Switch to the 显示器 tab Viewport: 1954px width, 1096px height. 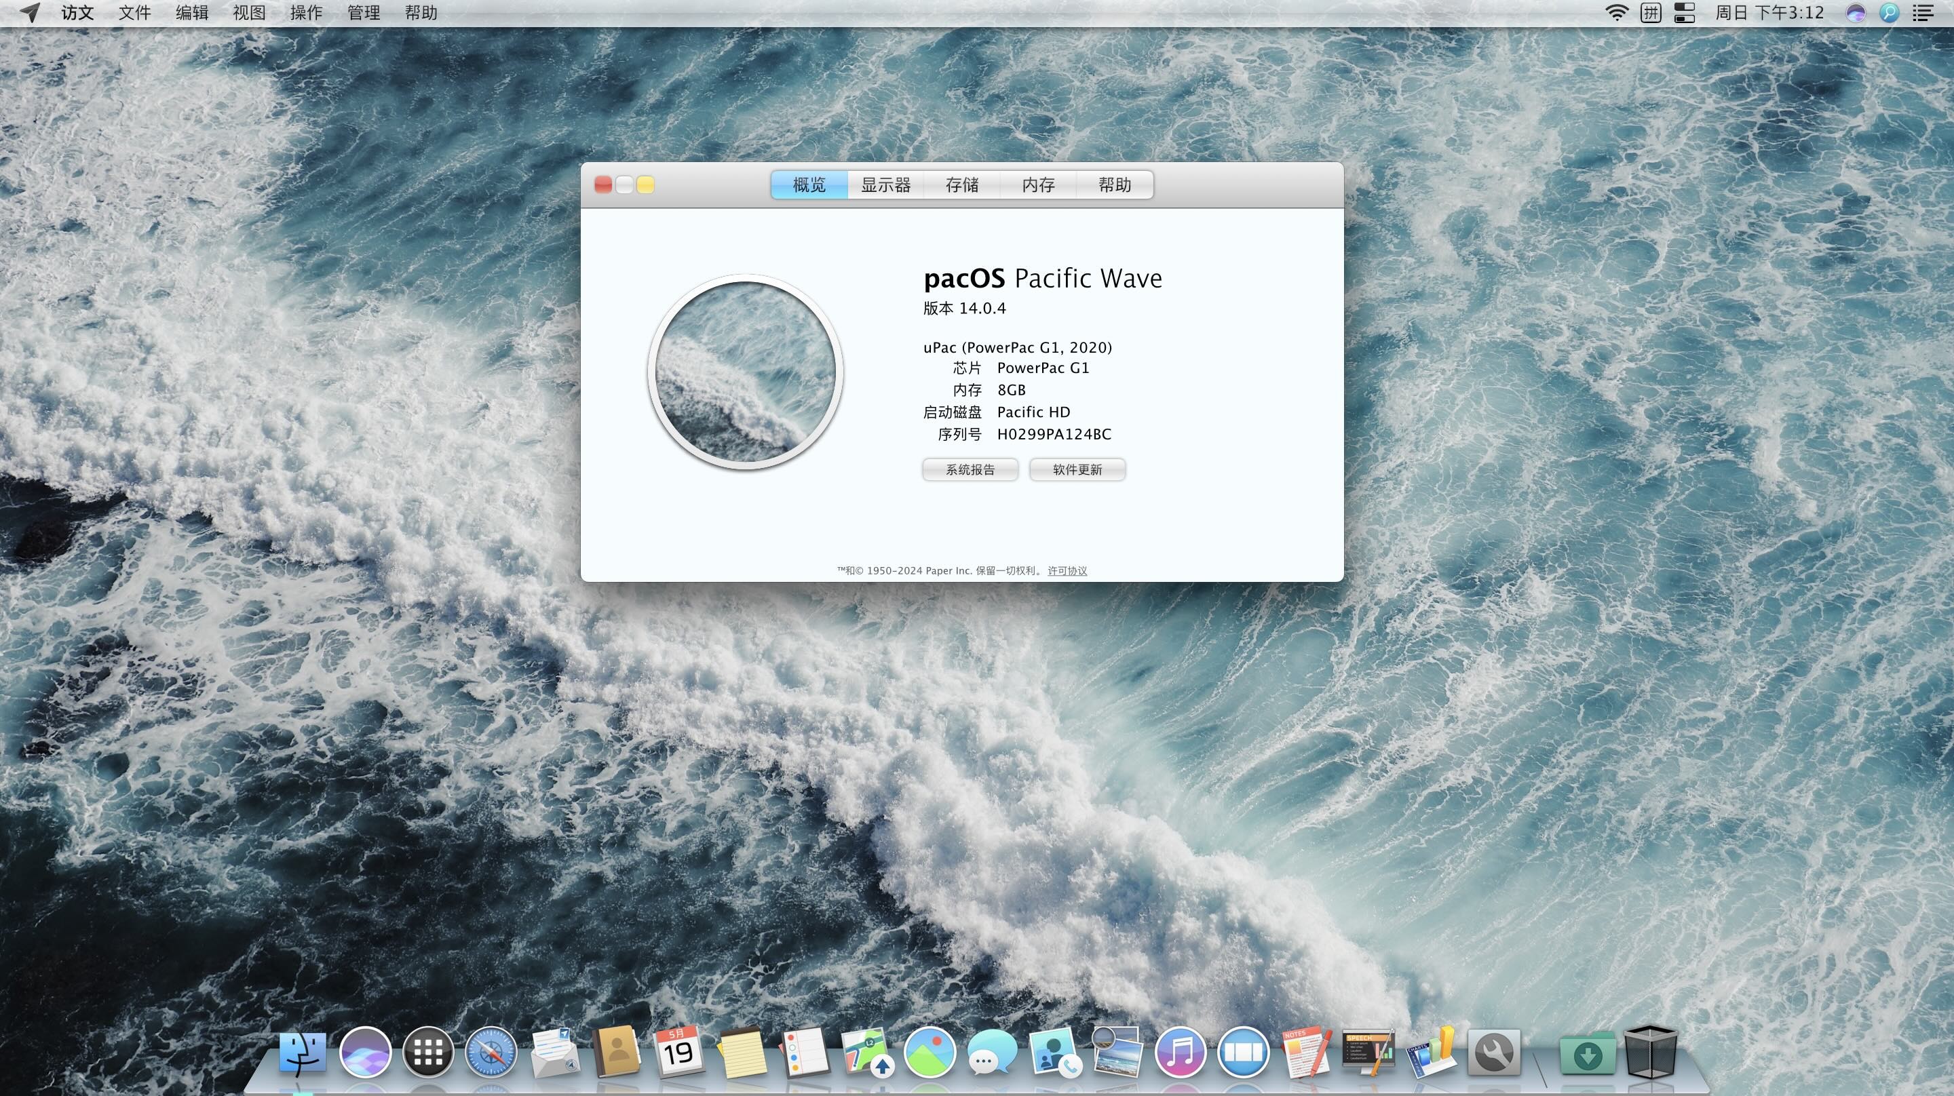[x=885, y=185]
